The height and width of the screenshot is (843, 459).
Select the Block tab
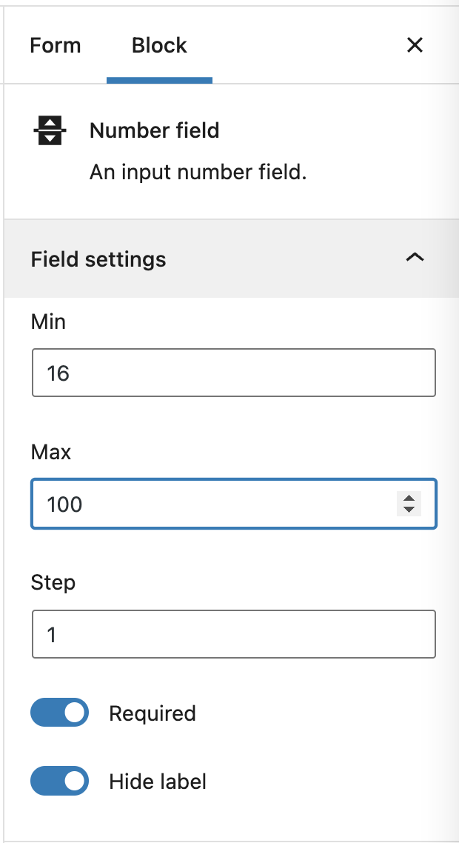click(x=160, y=45)
